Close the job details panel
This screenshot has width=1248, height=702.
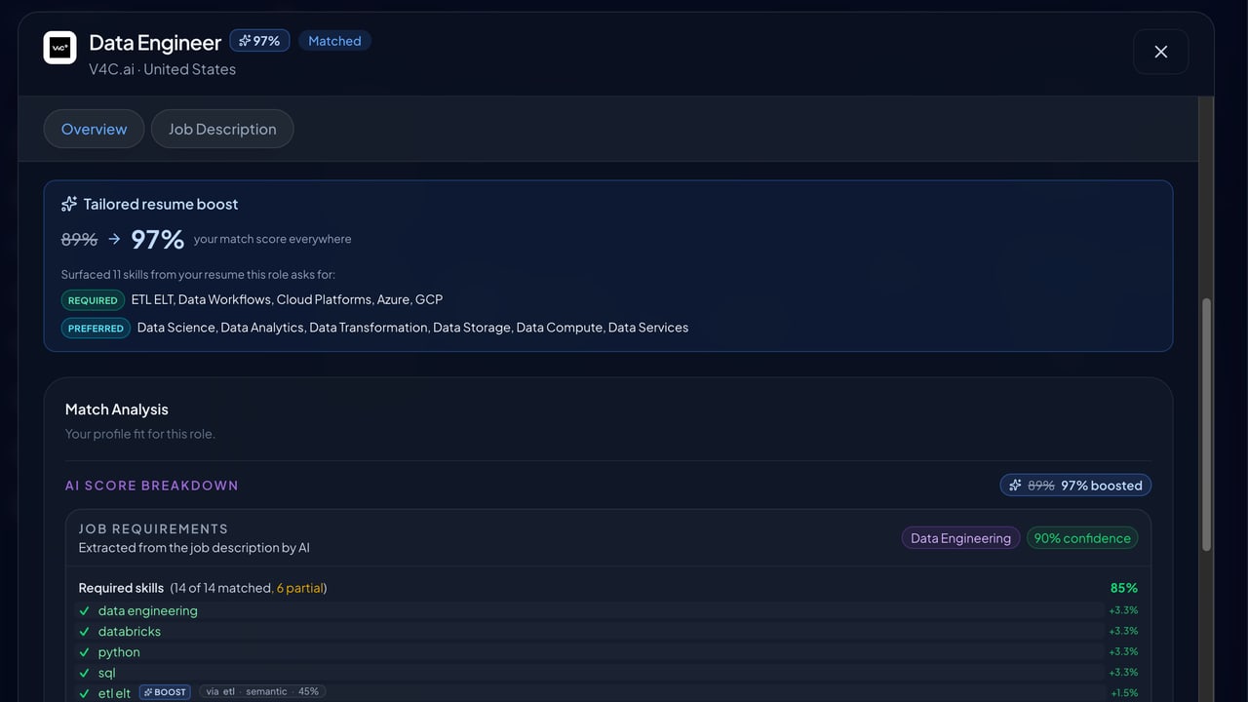coord(1160,52)
